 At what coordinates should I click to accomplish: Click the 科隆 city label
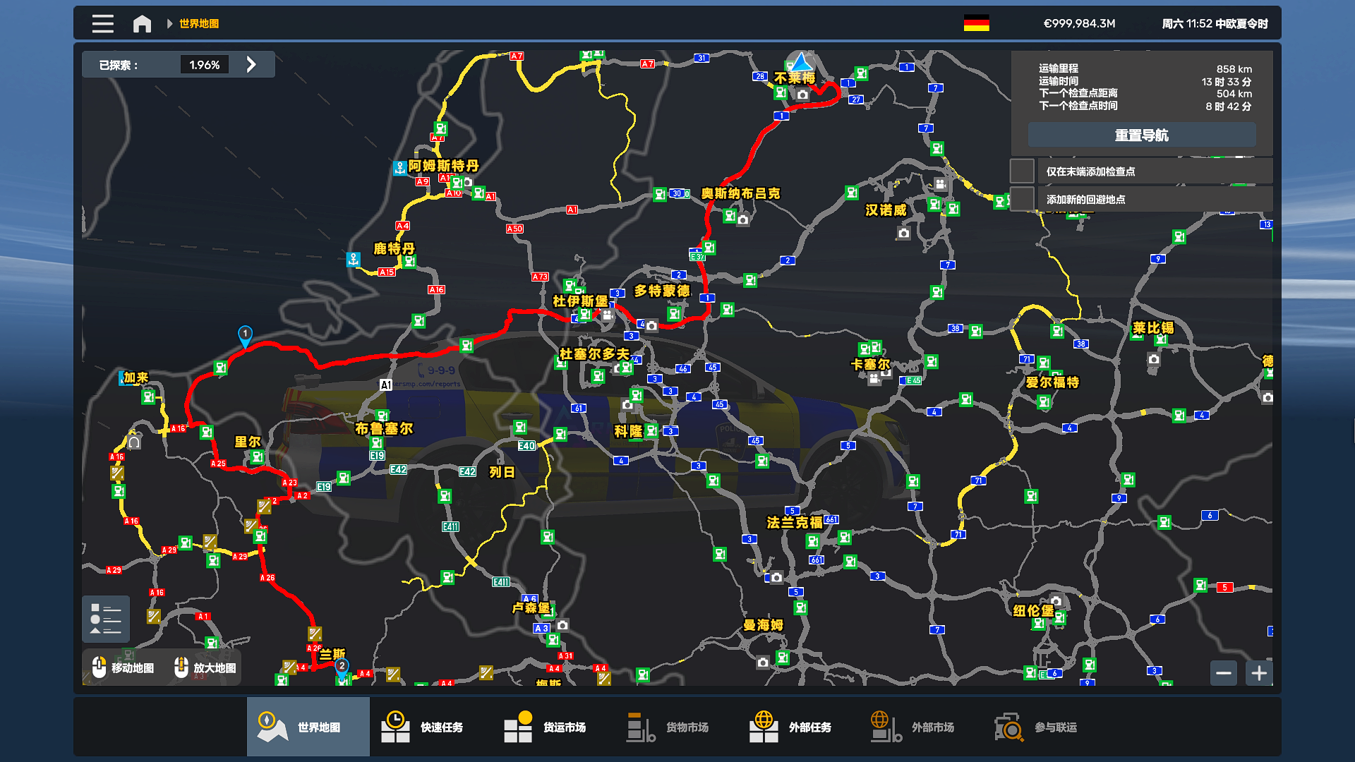click(x=628, y=431)
